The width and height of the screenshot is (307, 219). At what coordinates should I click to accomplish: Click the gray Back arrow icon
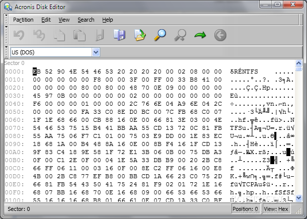(220, 35)
